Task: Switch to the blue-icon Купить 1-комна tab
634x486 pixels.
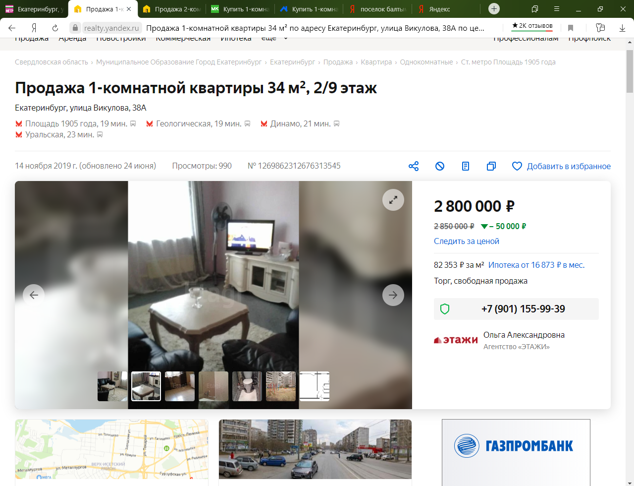Action: 309,9
